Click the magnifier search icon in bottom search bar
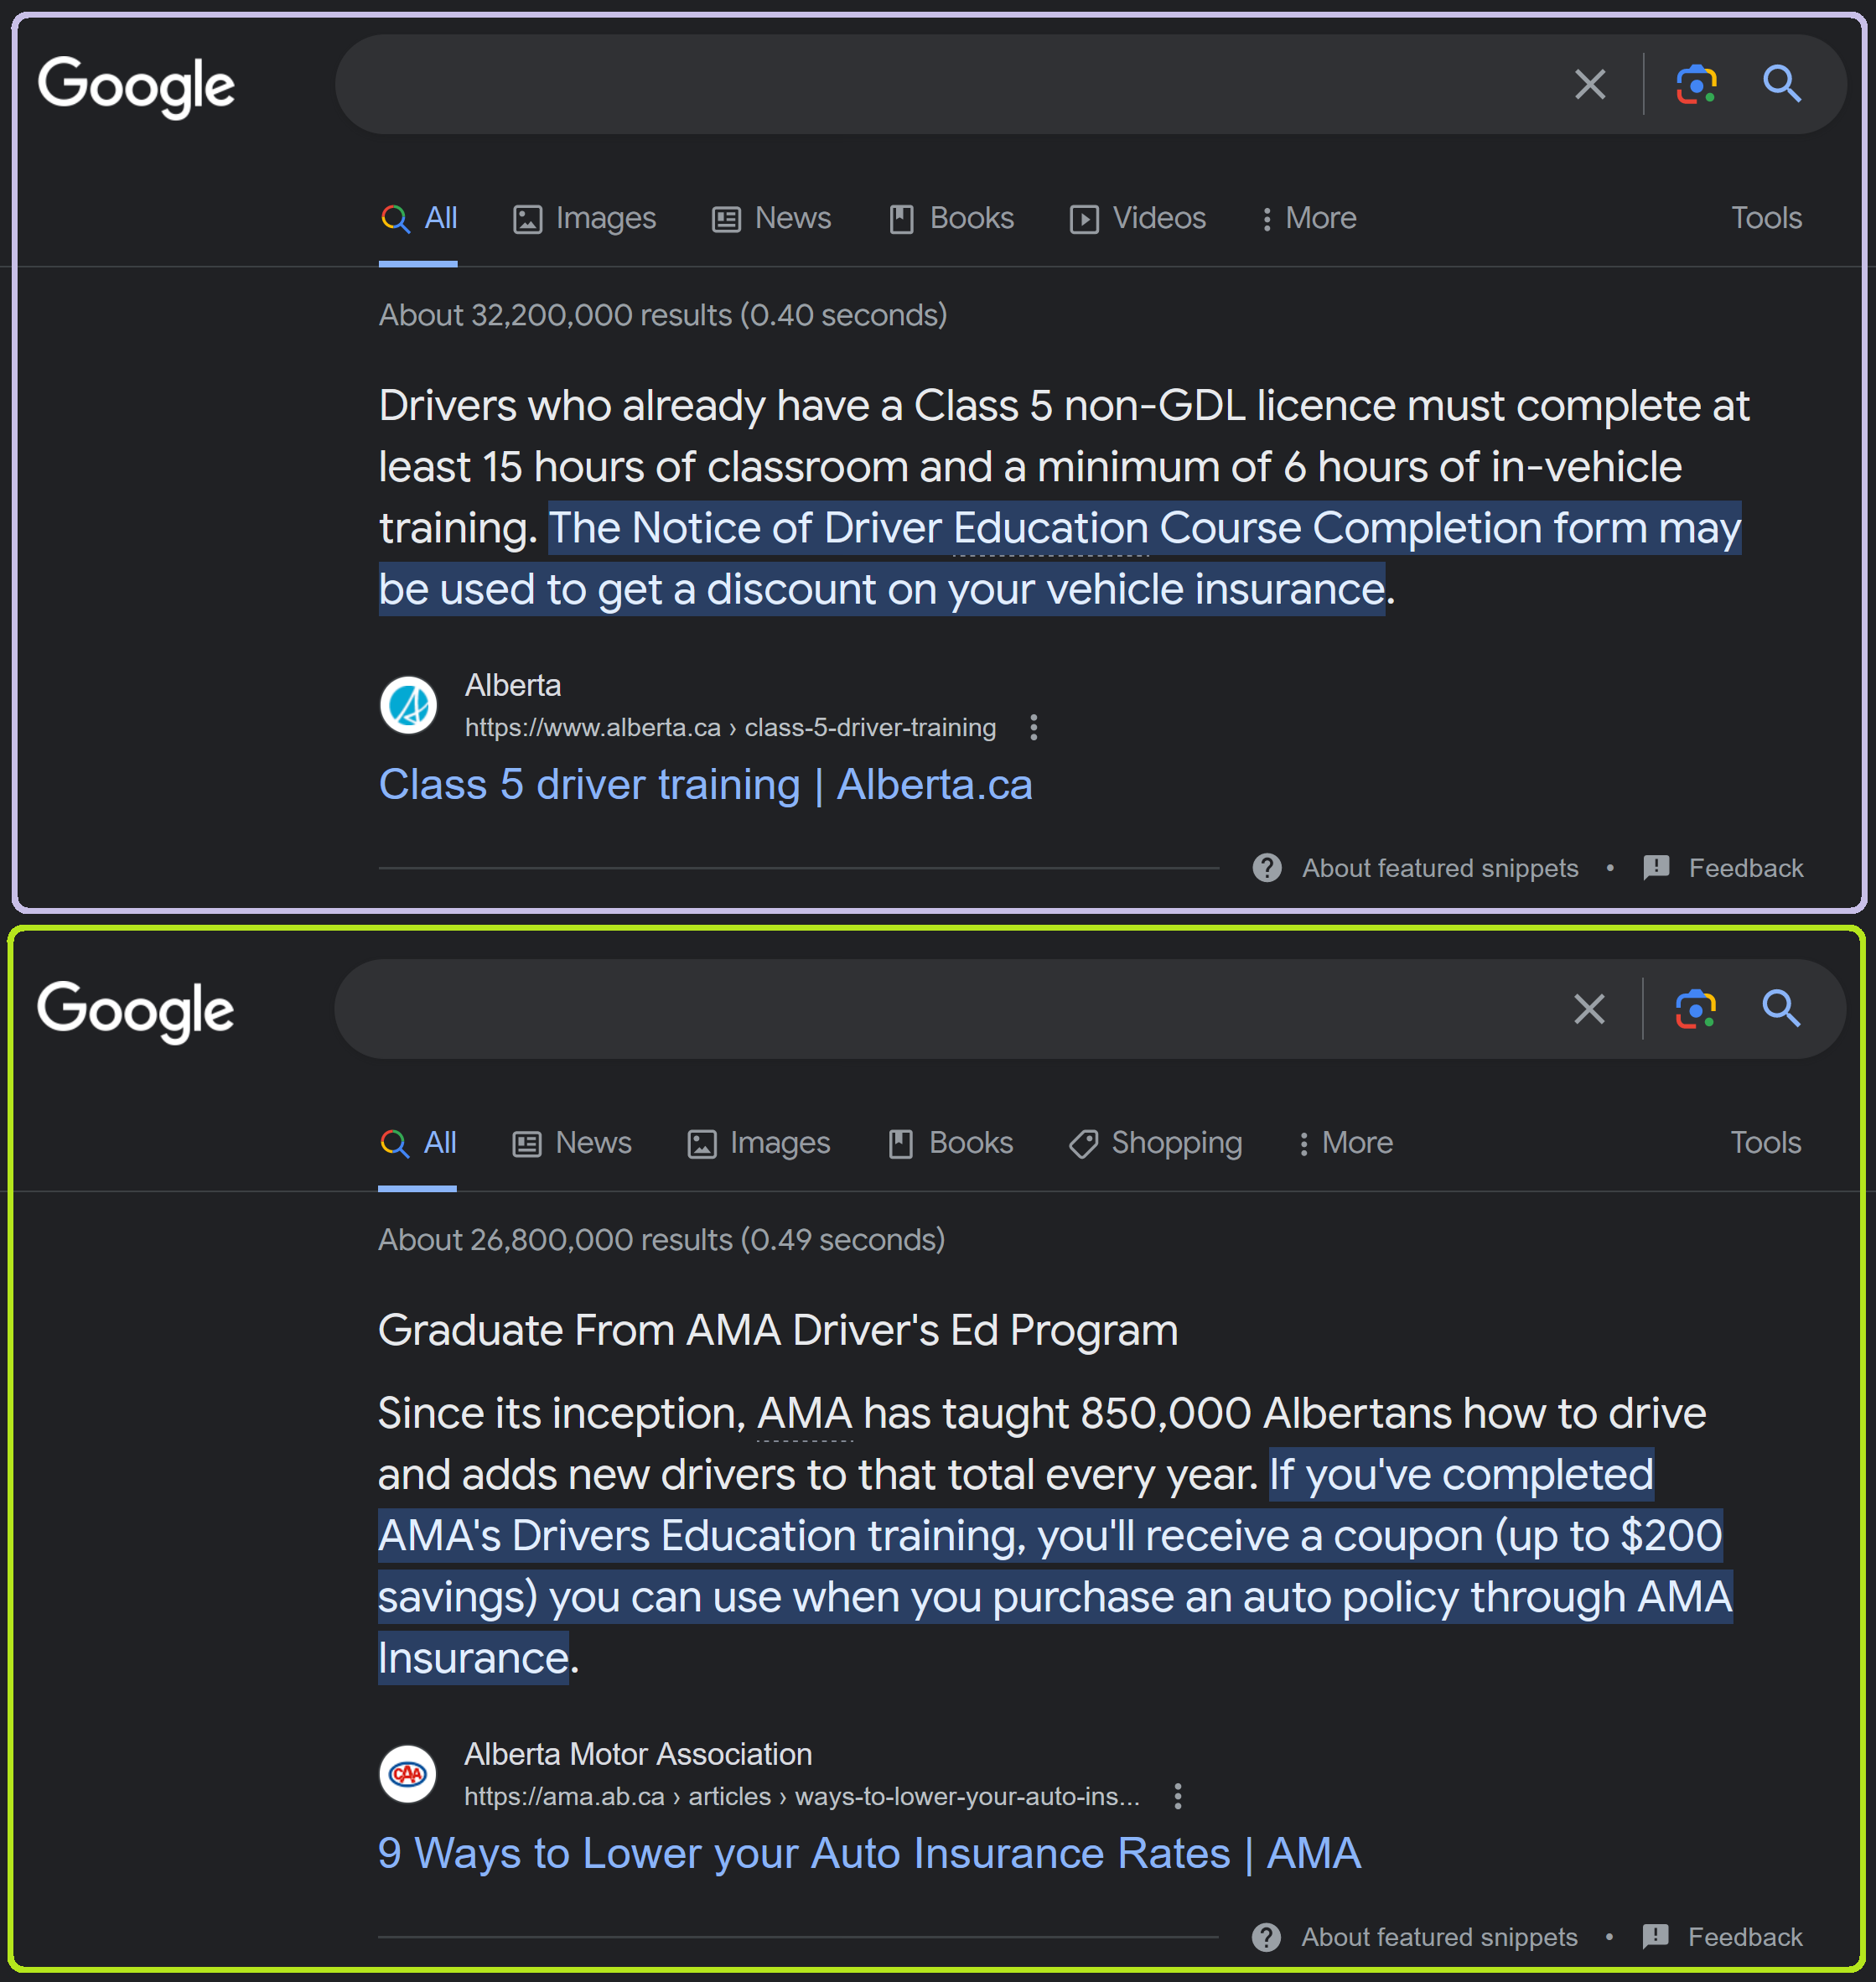Image resolution: width=1876 pixels, height=1982 pixels. (1781, 1009)
